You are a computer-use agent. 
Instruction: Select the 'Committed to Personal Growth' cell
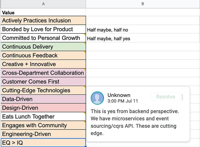click(43, 38)
